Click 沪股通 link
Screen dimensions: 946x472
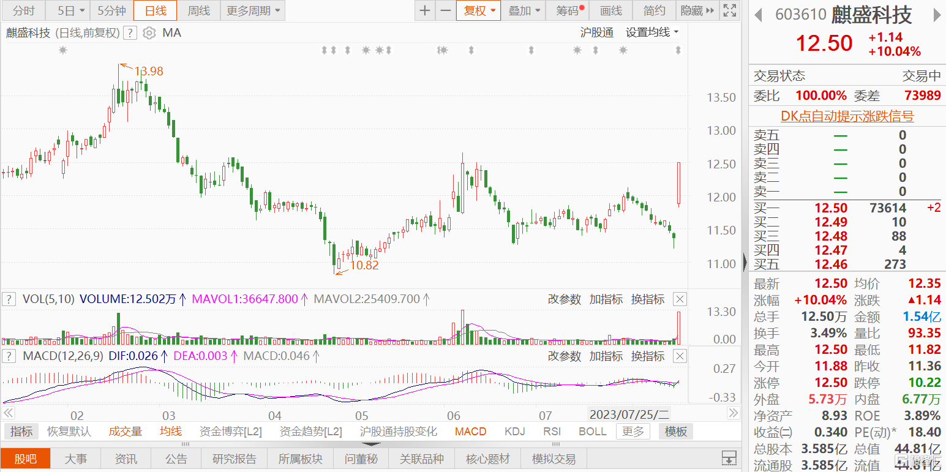[x=596, y=32]
